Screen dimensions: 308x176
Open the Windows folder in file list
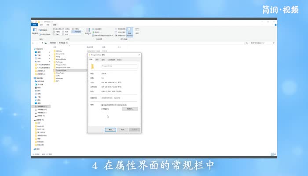coord(59,78)
